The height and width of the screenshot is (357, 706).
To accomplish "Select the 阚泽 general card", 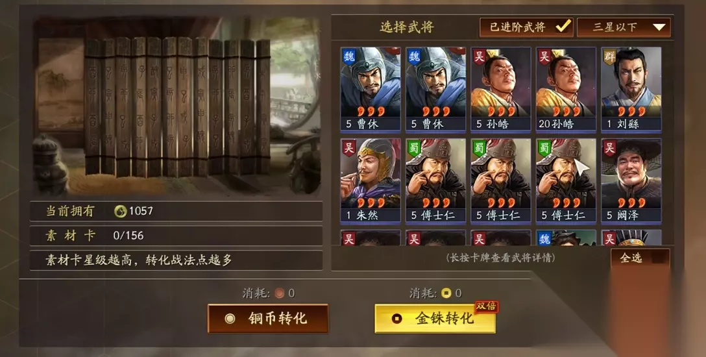I will 631,180.
